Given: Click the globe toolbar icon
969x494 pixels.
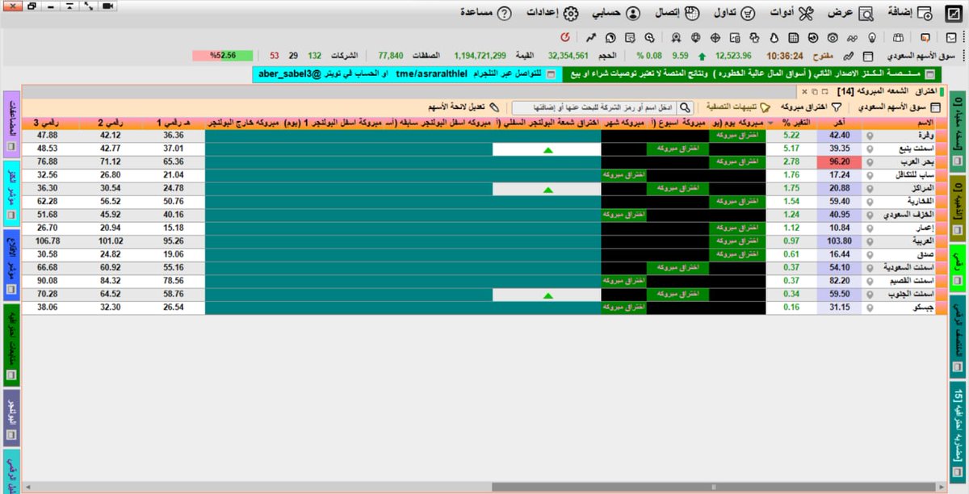Looking at the screenshot, I should coord(694,37).
